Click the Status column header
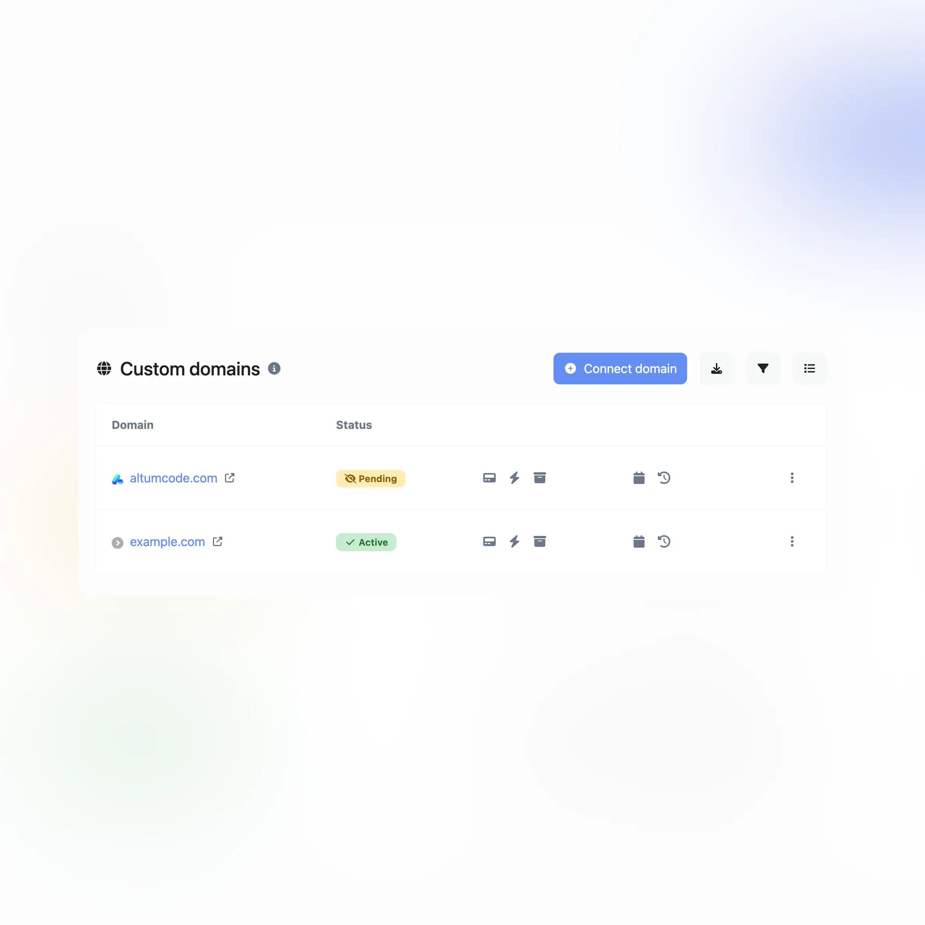925x925 pixels. point(354,424)
